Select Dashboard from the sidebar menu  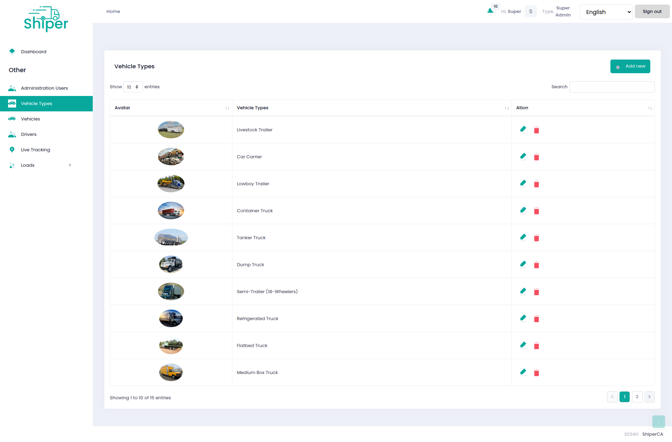point(34,51)
